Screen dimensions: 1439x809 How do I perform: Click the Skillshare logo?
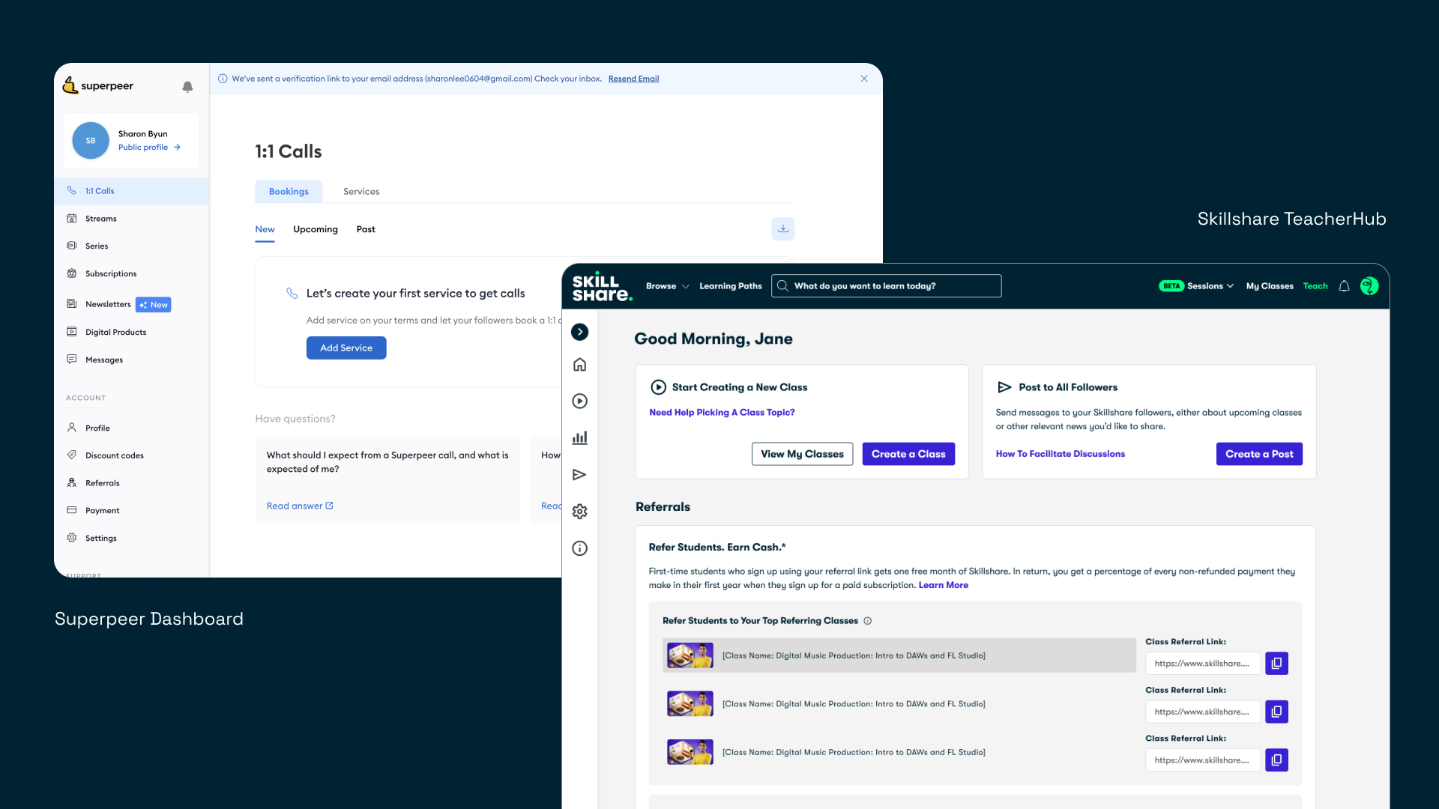tap(602, 287)
